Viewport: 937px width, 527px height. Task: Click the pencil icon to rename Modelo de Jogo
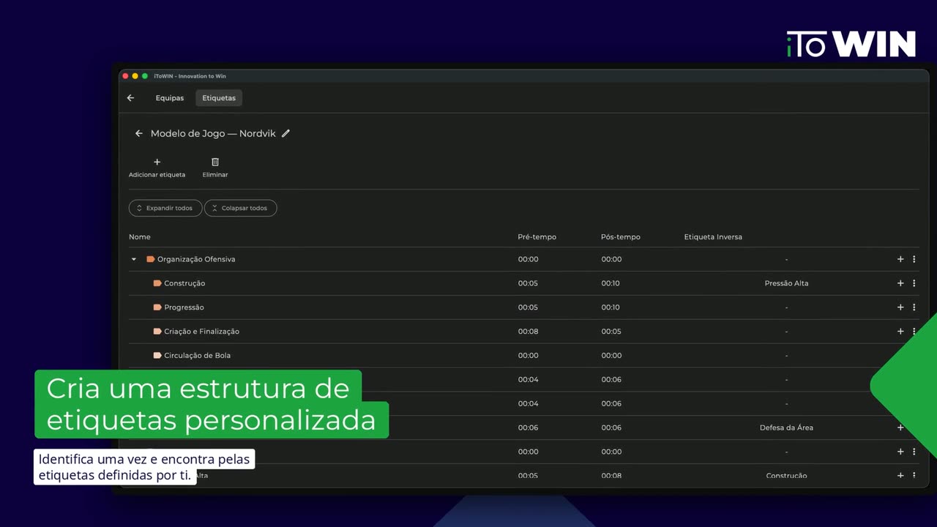[x=285, y=133]
